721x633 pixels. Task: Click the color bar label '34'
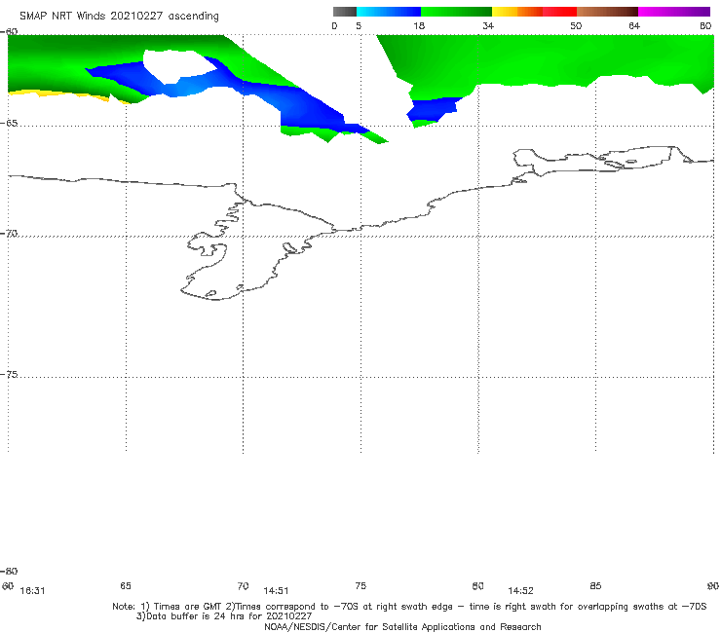coord(488,25)
